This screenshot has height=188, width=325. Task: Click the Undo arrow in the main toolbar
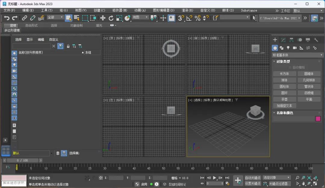[x=7, y=18]
